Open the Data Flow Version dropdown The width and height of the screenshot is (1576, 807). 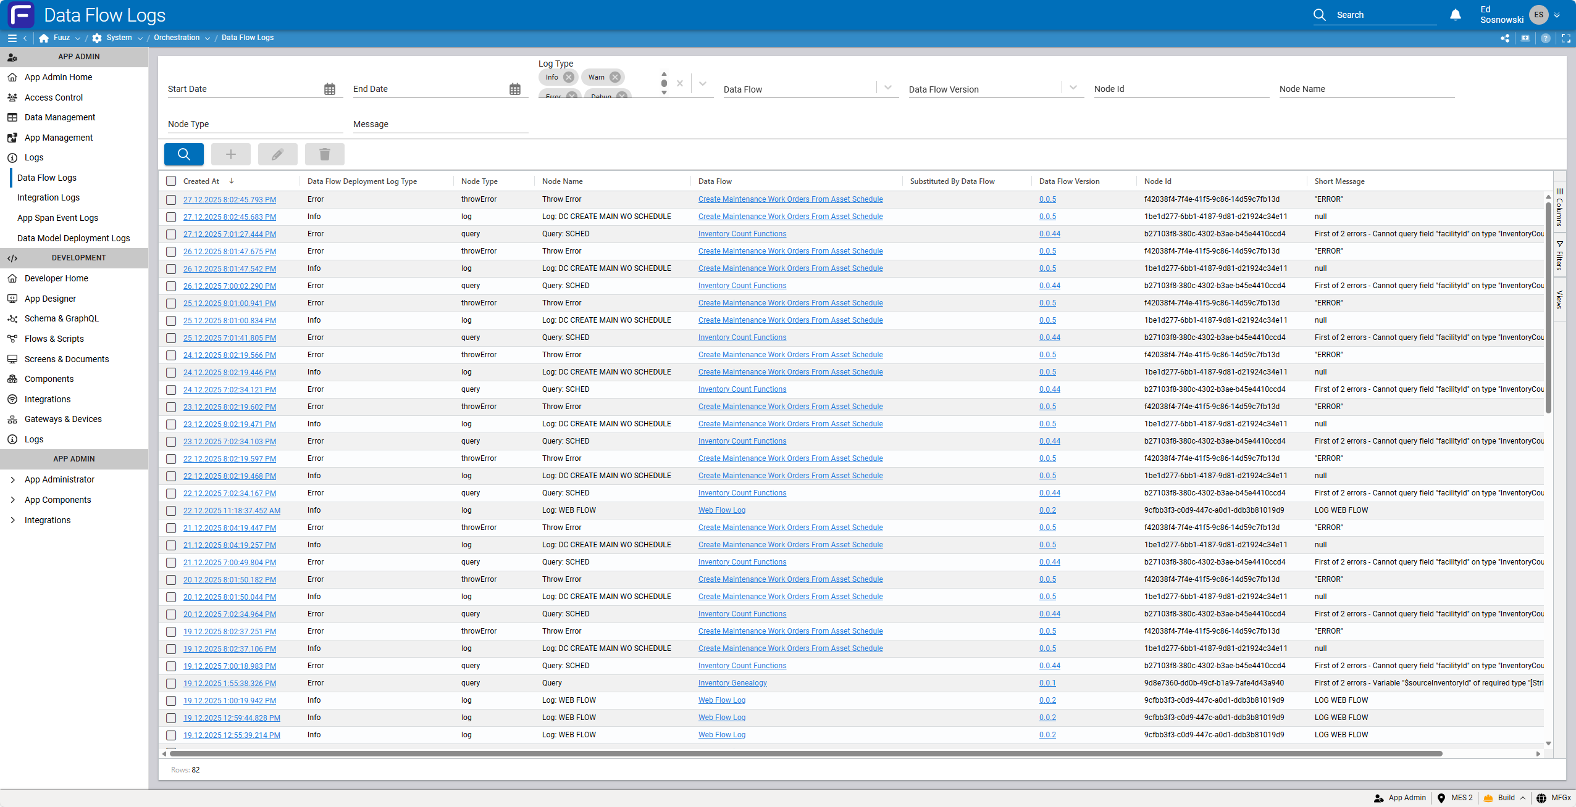pos(1073,88)
